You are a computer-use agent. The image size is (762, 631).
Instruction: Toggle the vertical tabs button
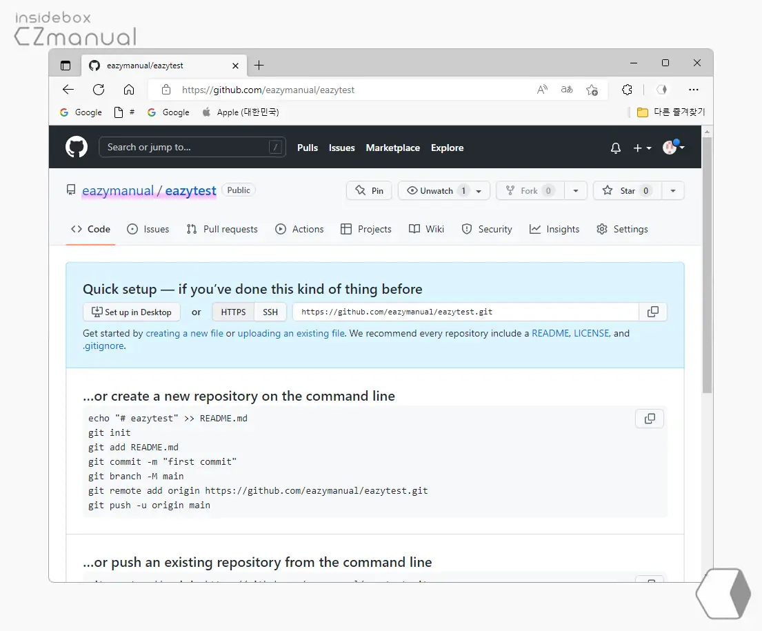coord(65,65)
